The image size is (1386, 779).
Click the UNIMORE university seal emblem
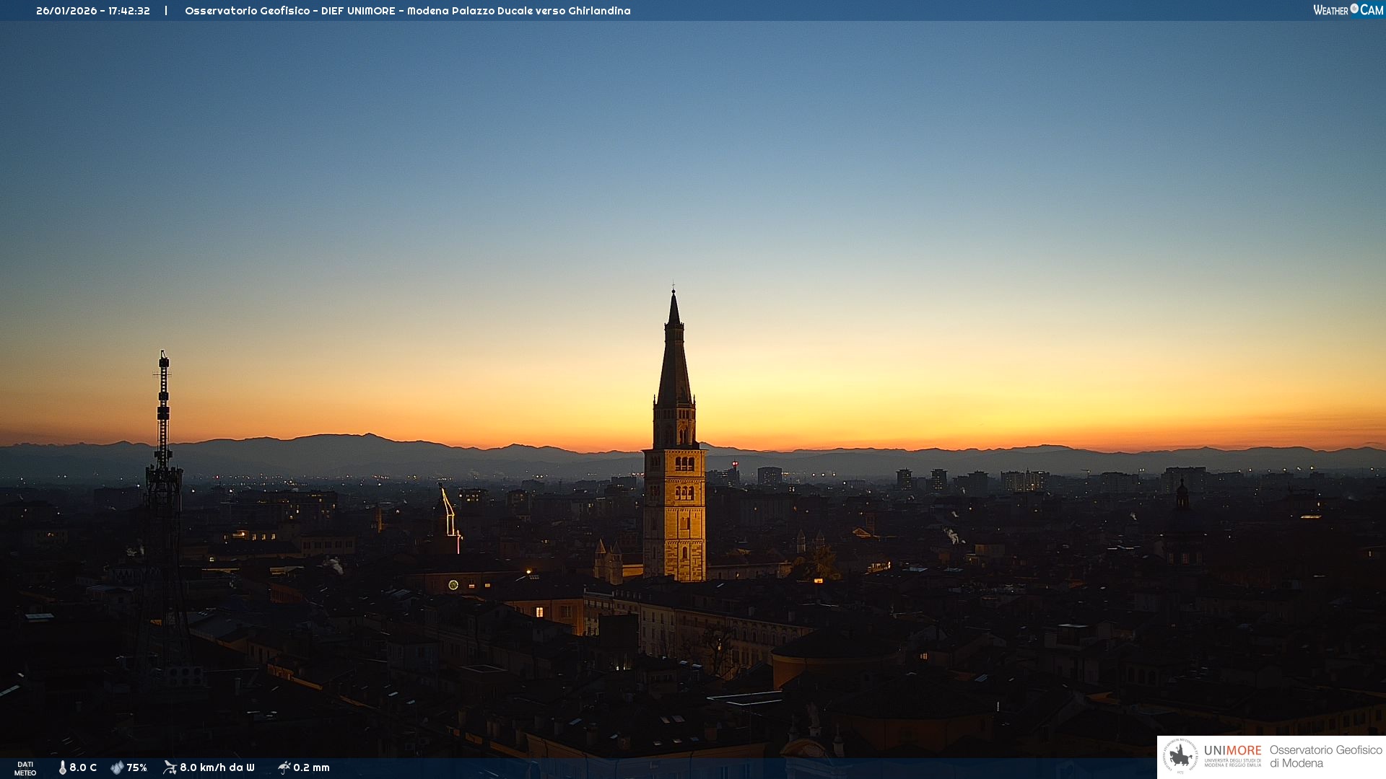[x=1180, y=756]
